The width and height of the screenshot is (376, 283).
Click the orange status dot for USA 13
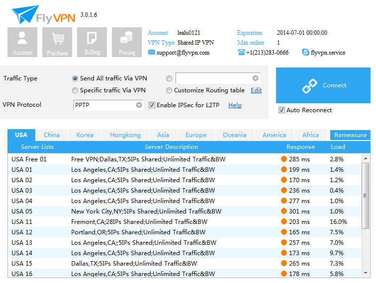284,242
